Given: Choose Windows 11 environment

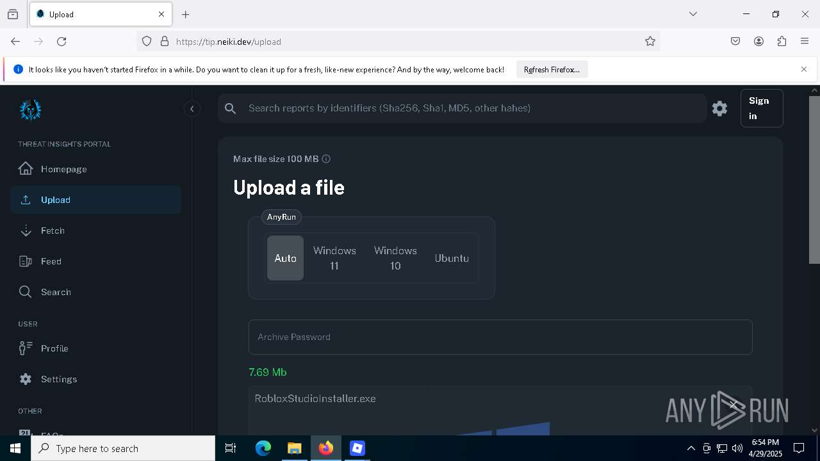Looking at the screenshot, I should tap(334, 258).
